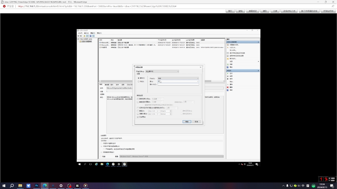Enable the Repeat task every checkbox

[x=138, y=102]
